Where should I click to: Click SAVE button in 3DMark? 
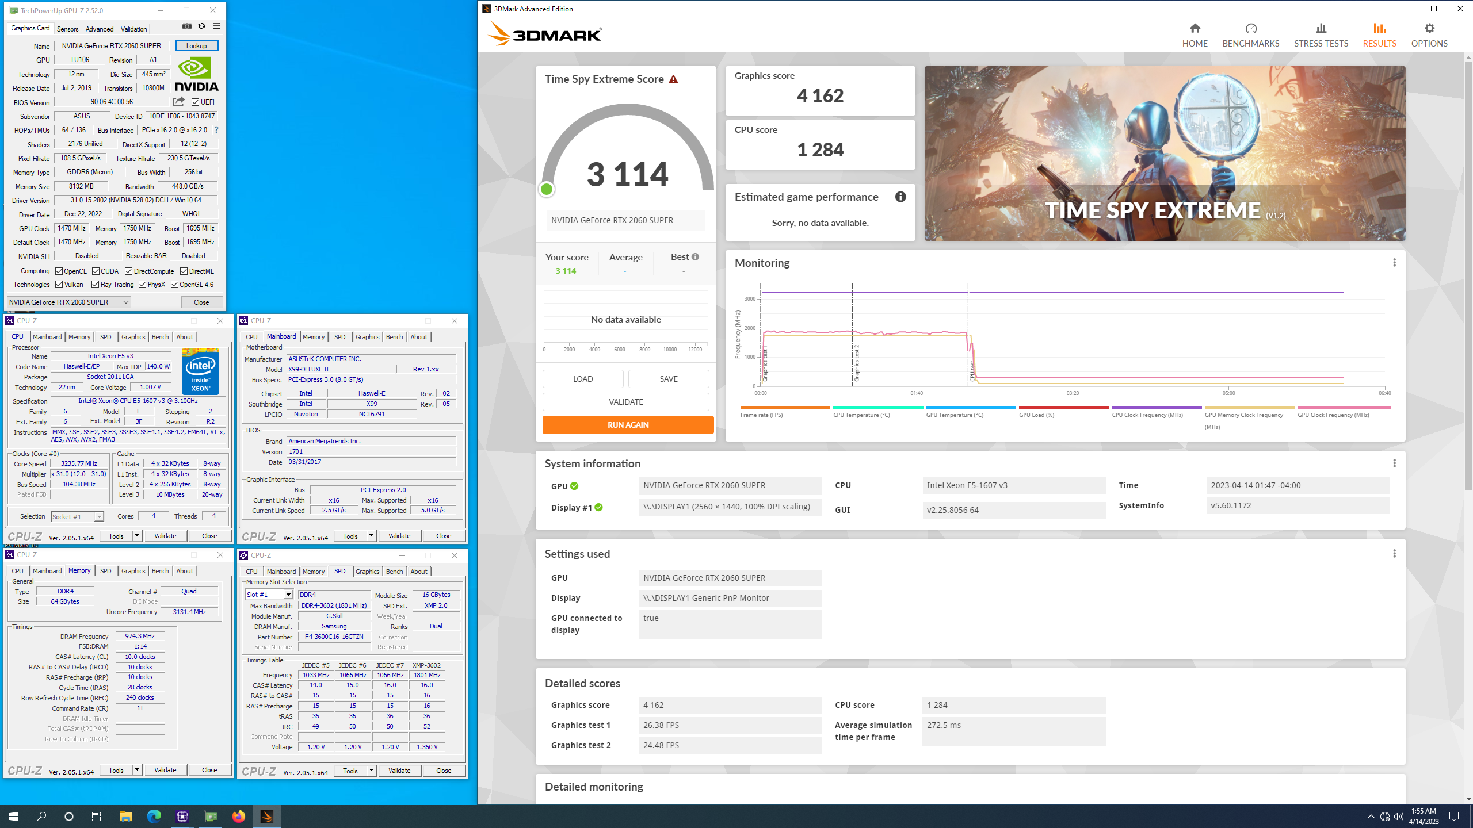click(669, 379)
